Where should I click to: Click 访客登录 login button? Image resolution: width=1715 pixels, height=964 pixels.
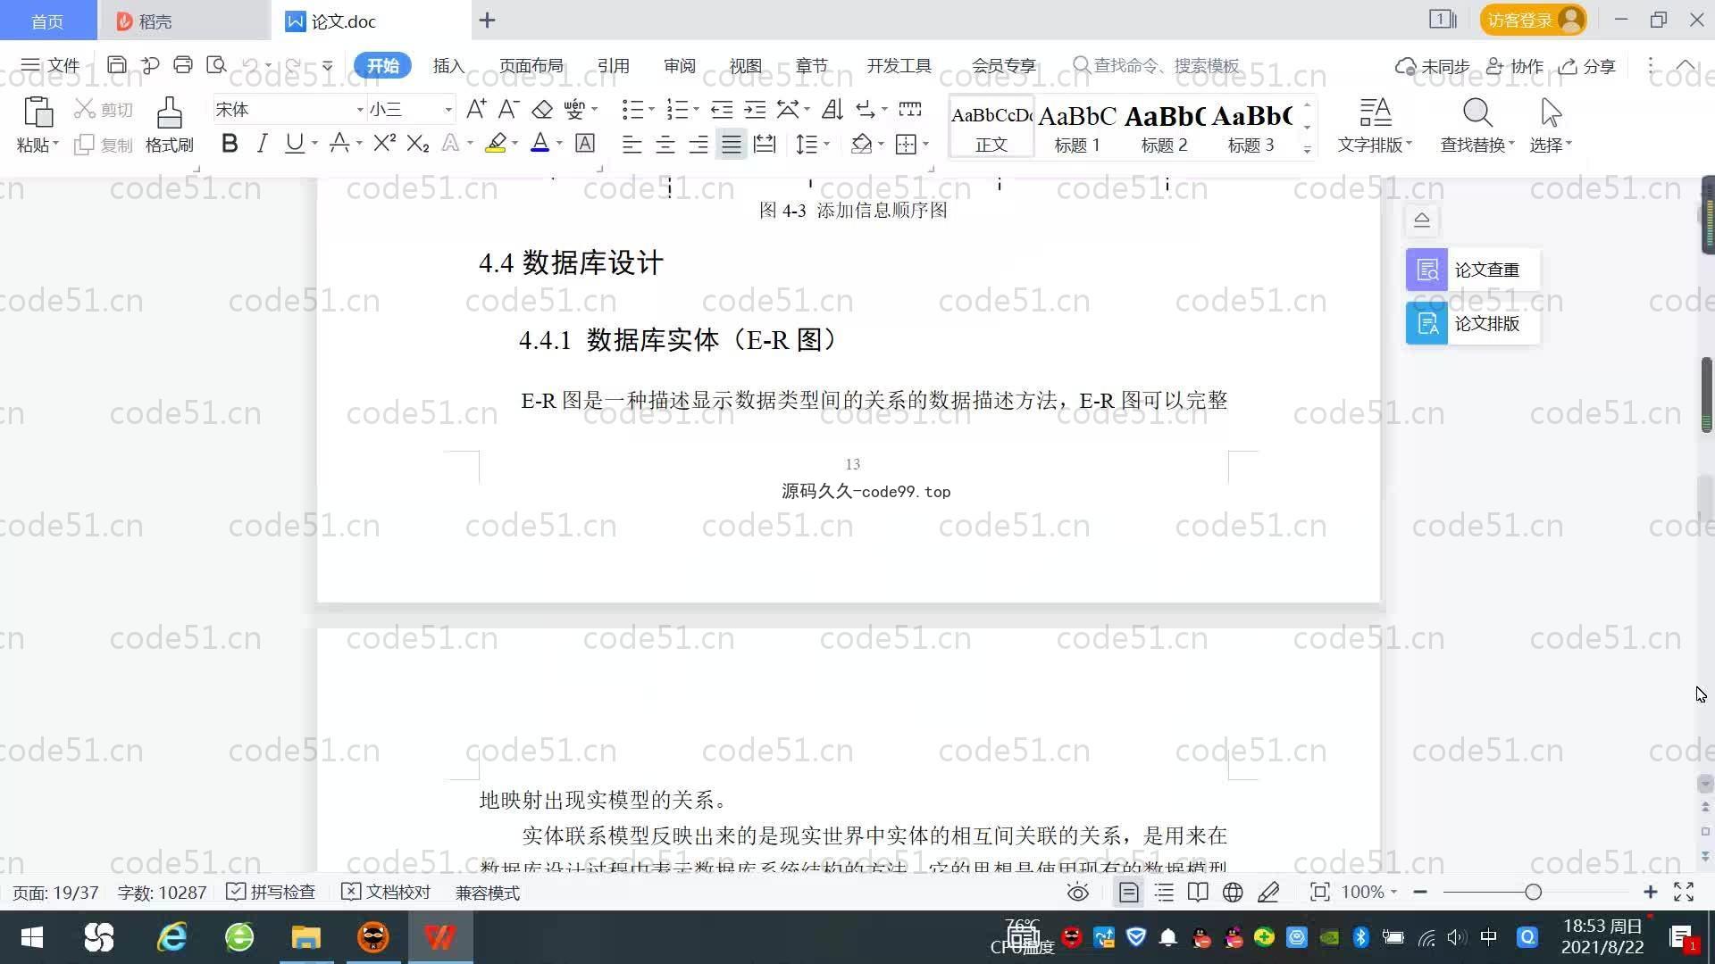[1533, 20]
